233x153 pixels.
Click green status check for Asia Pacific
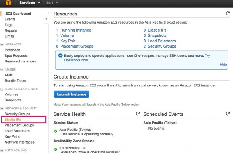point(56,131)
